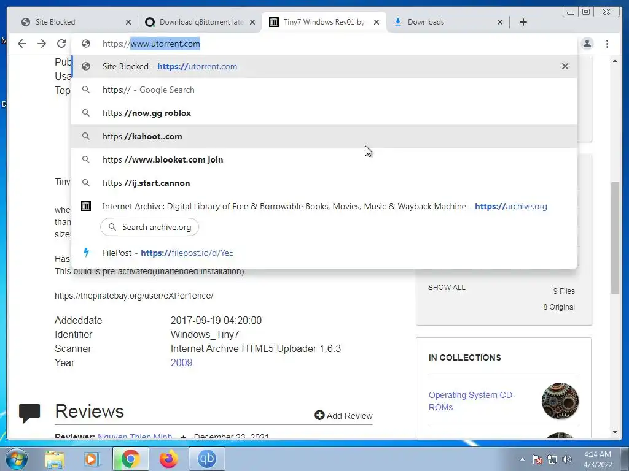Click the Add Review button
629x471 pixels.
(344, 415)
